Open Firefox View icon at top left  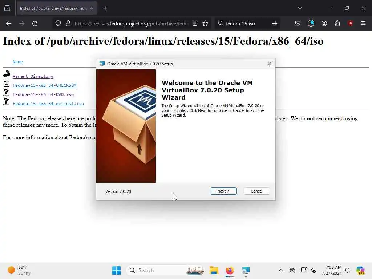[x=7, y=8]
